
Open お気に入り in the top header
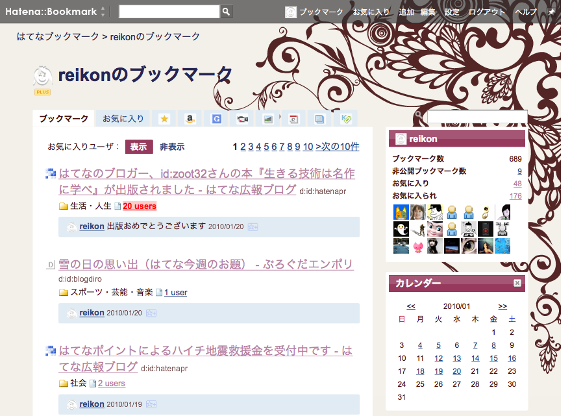pyautogui.click(x=371, y=12)
